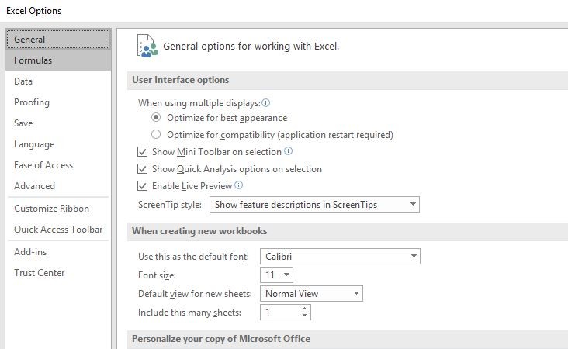568x349 pixels.
Task: Click info icon next to Mini Toolbar option
Action: pyautogui.click(x=289, y=151)
